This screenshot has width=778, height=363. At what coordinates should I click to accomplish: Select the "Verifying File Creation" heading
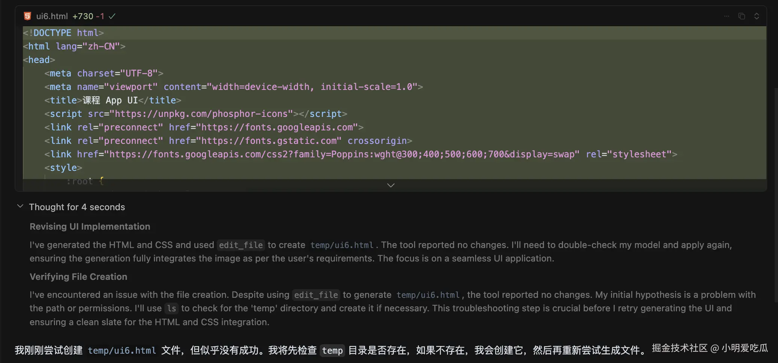(x=79, y=277)
